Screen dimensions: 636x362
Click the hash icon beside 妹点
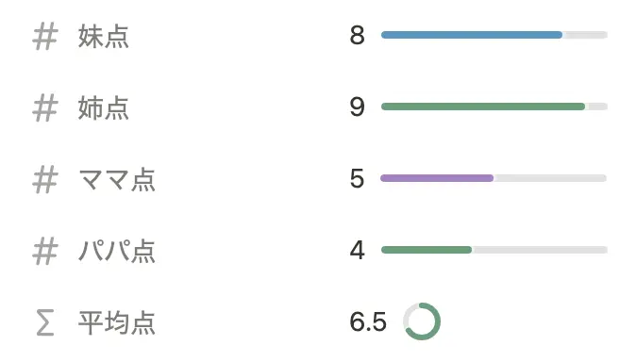(45, 37)
